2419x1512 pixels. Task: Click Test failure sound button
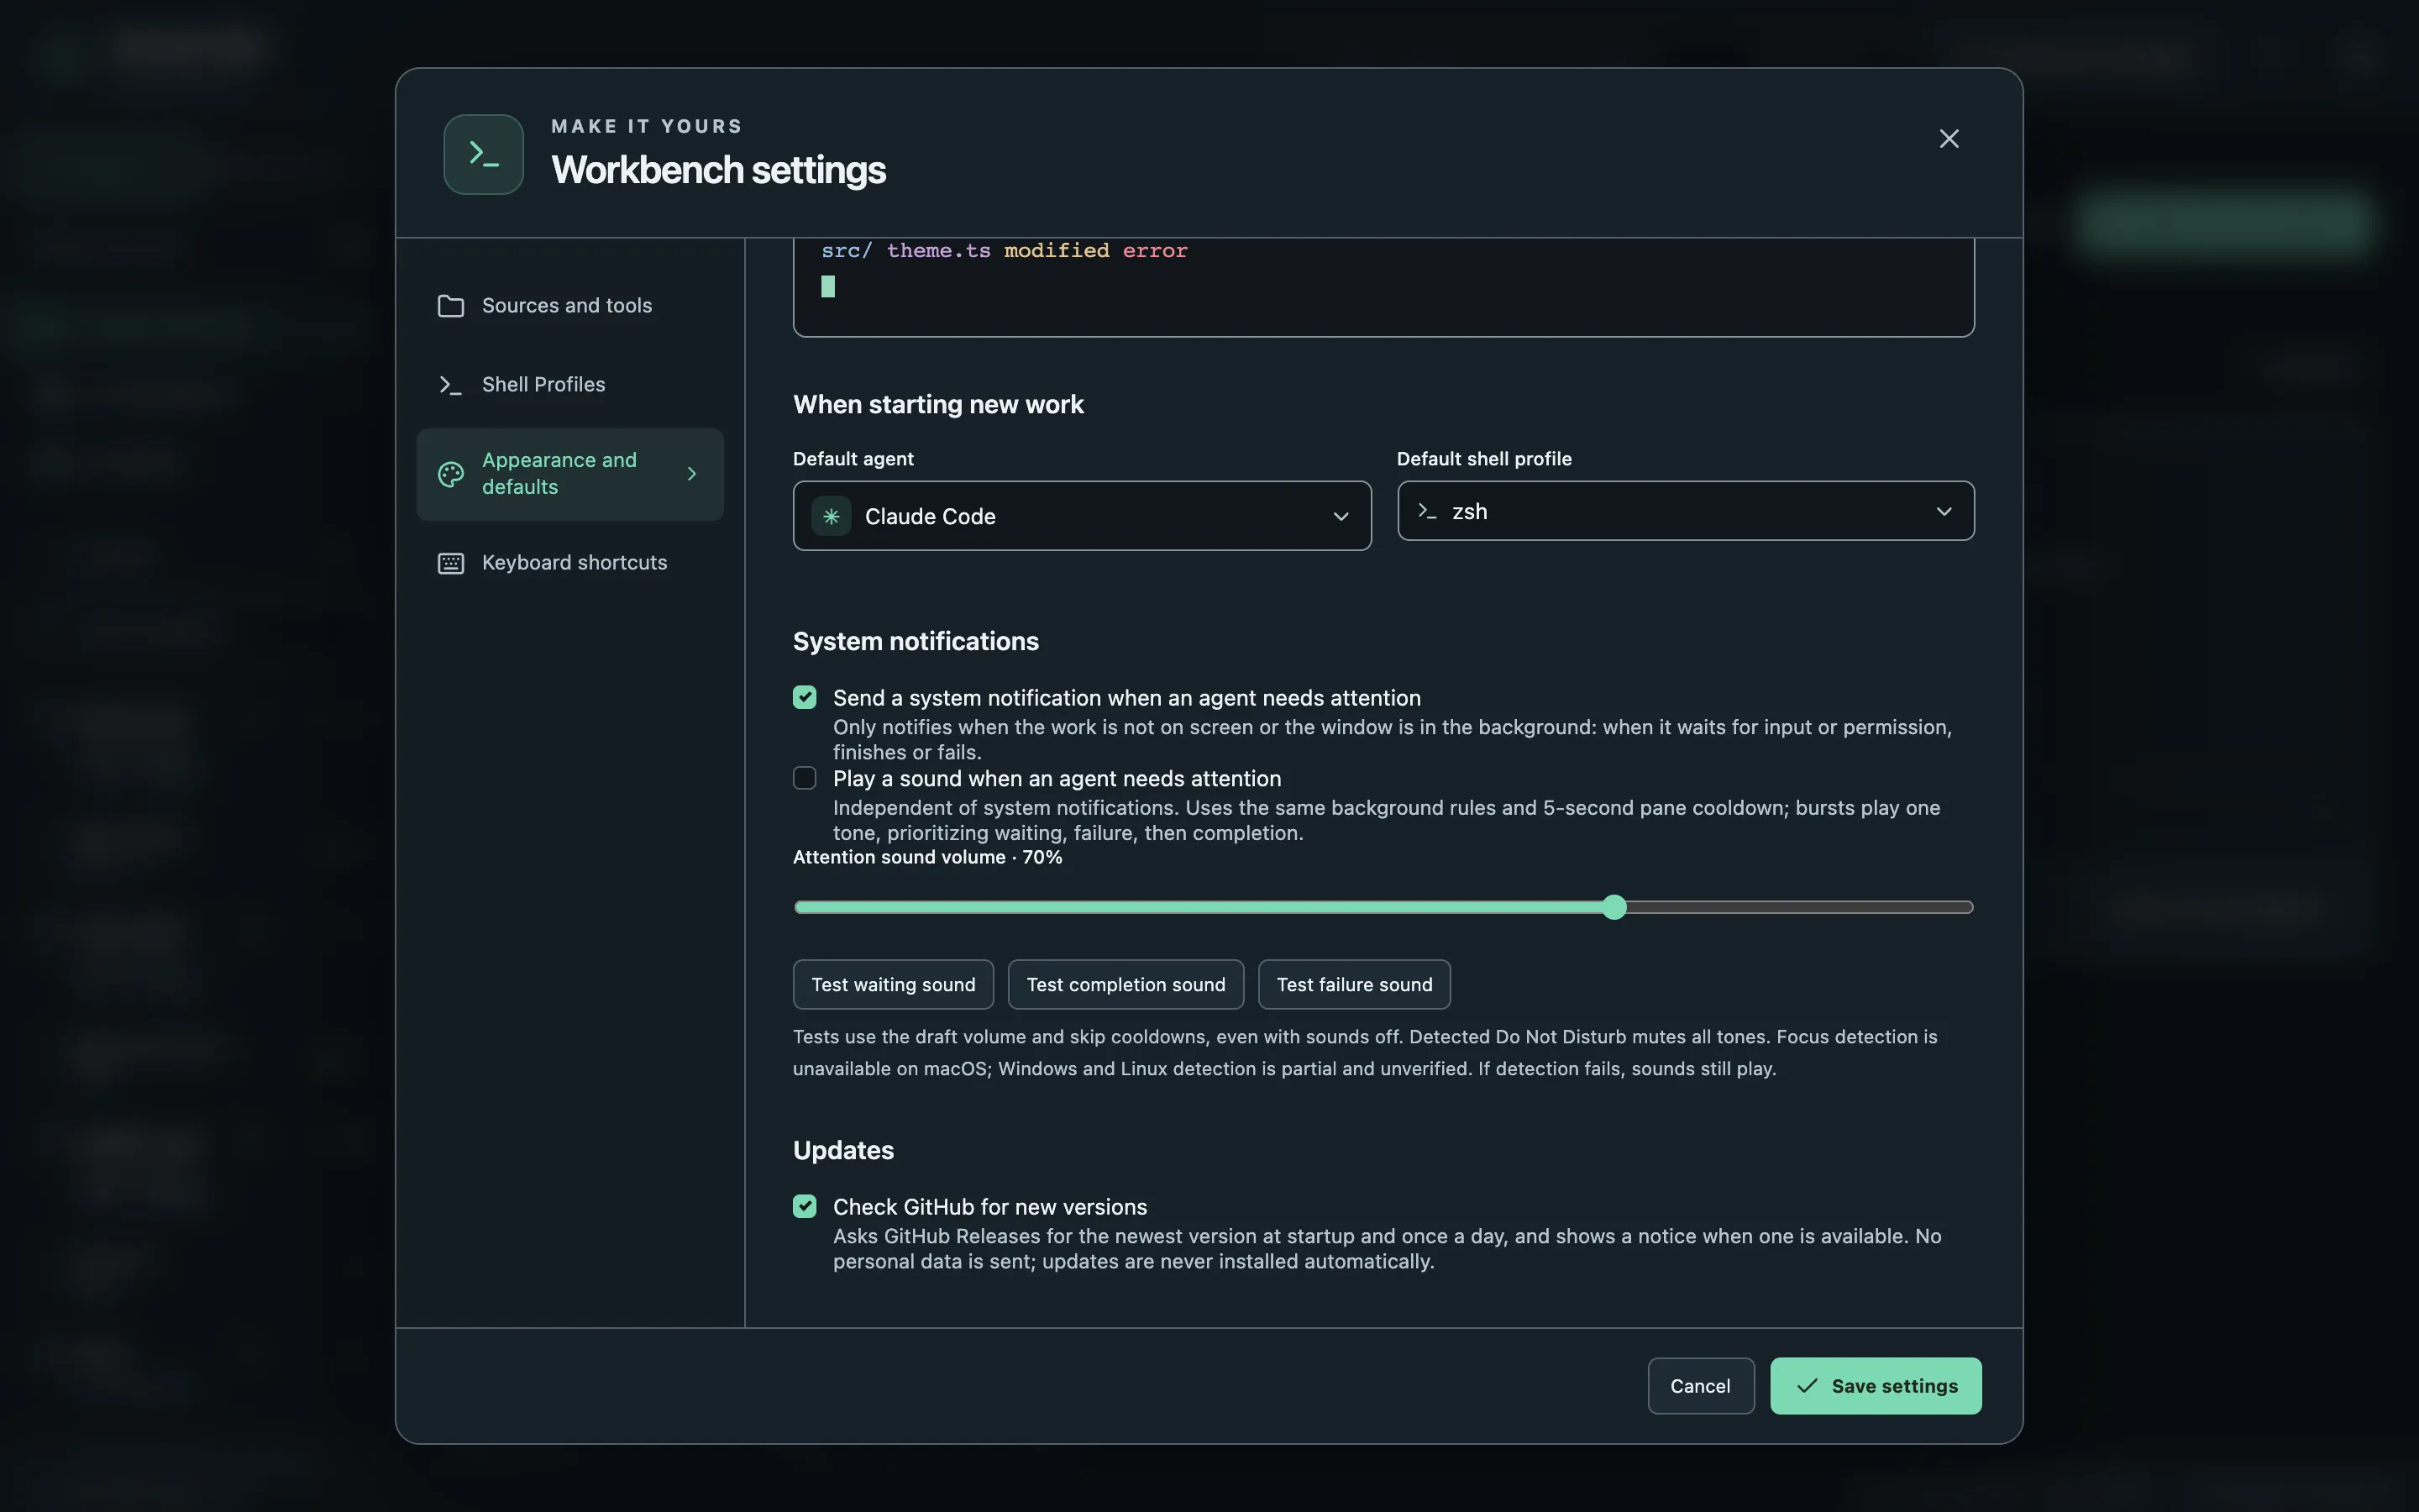tap(1355, 985)
